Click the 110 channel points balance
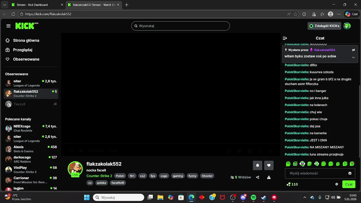Screen dimensions: 361x203 pos(292,184)
